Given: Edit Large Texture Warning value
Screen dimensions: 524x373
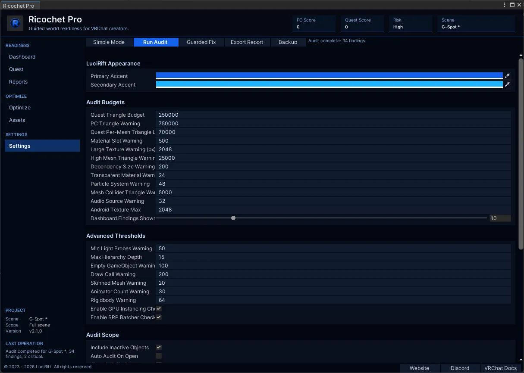Looking at the screenshot, I should pyautogui.click(x=333, y=149).
